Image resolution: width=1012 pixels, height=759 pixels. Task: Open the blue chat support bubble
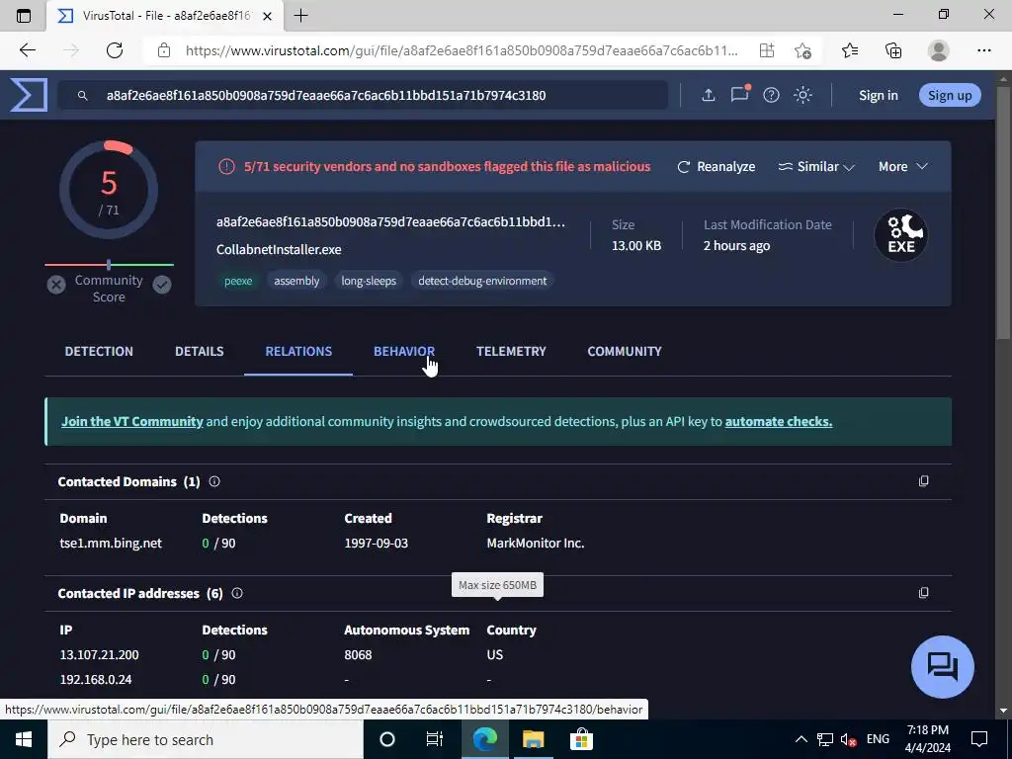pyautogui.click(x=942, y=667)
